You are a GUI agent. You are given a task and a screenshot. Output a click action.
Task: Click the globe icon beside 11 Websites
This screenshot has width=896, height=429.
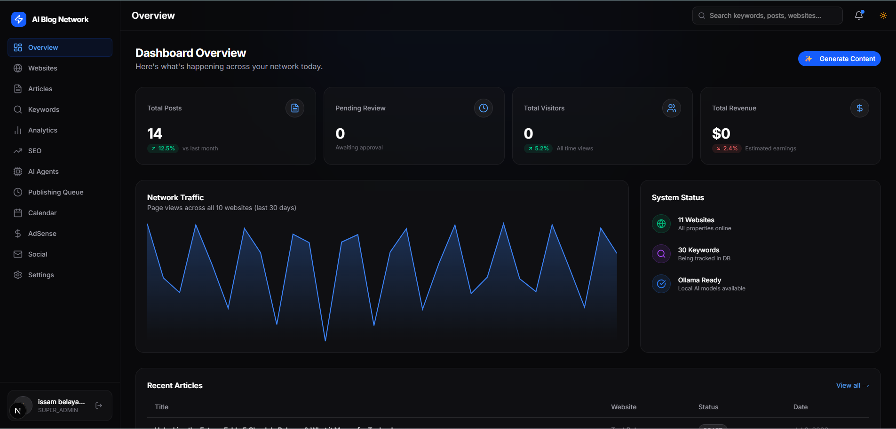661,224
